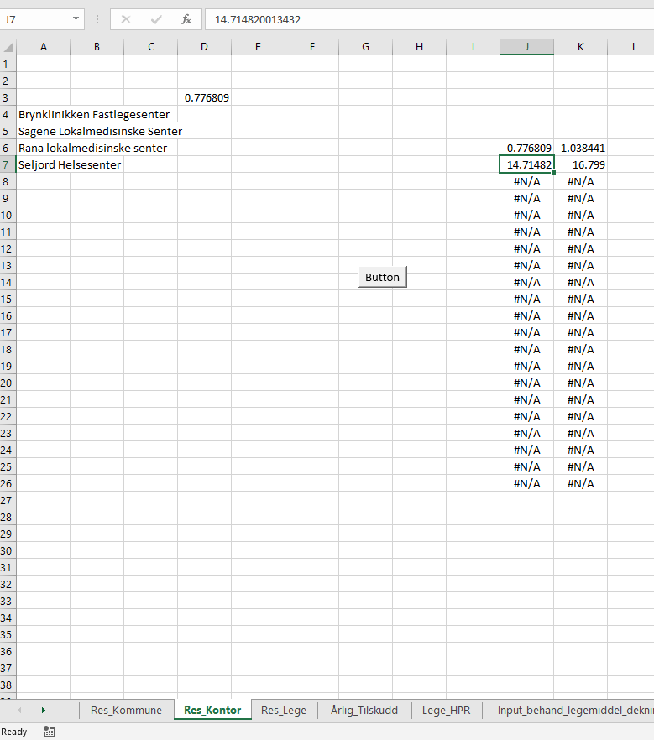Viewport: 654px width, 740px height.
Task: Switch to the Res_Kommune sheet tab
Action: point(126,711)
